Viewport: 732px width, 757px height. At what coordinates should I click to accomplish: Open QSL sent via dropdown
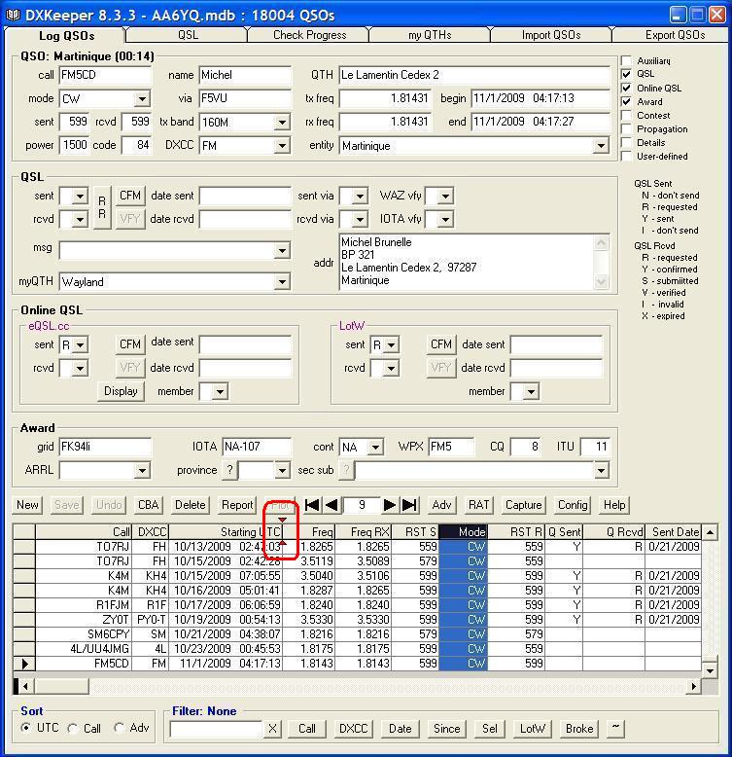(360, 196)
